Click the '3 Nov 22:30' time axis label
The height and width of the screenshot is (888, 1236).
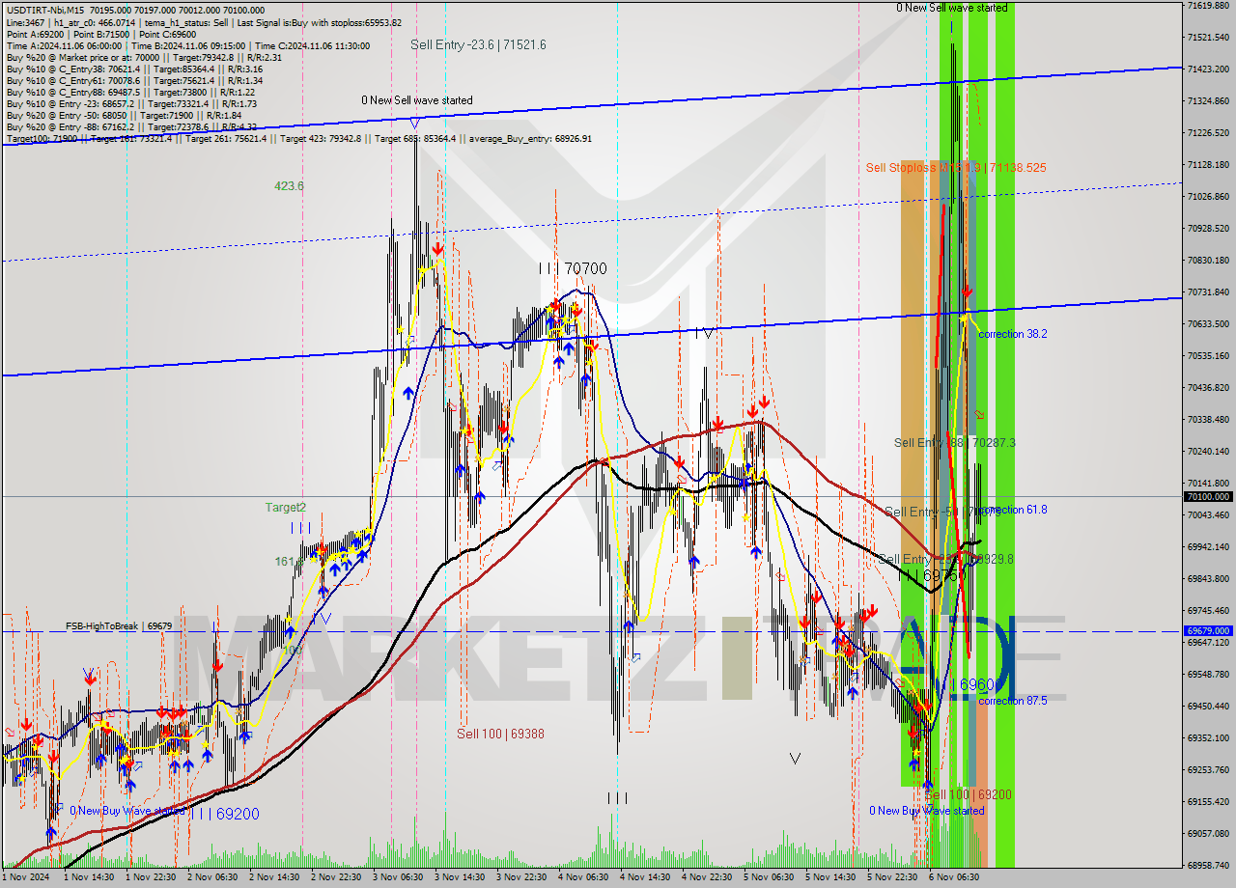pyautogui.click(x=522, y=877)
